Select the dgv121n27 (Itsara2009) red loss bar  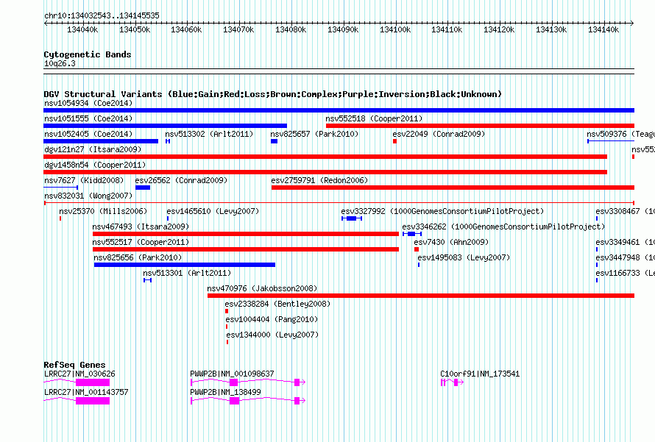pos(325,157)
